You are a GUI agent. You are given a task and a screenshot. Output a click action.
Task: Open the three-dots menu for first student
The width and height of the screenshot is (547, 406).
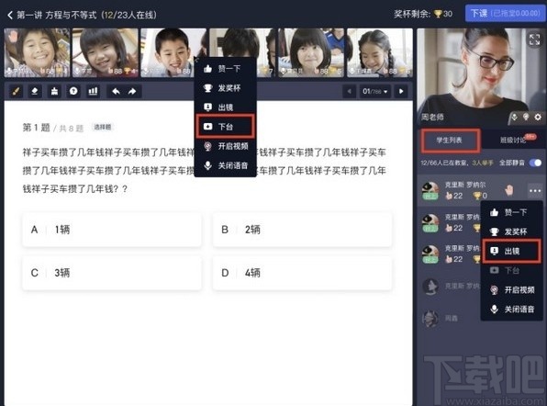tap(535, 191)
